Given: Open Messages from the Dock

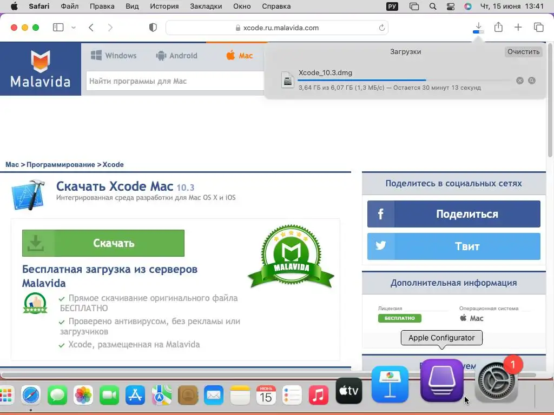Looking at the screenshot, I should pyautogui.click(x=57, y=395).
